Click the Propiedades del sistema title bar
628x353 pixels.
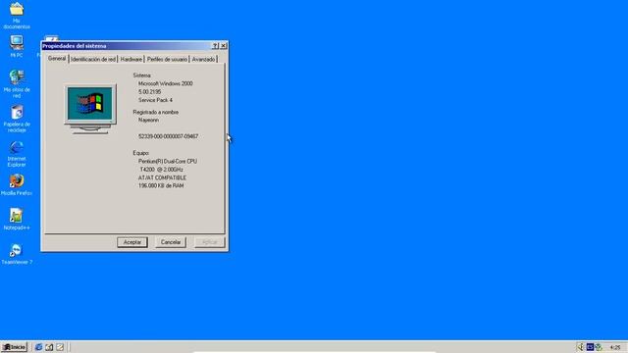point(127,46)
